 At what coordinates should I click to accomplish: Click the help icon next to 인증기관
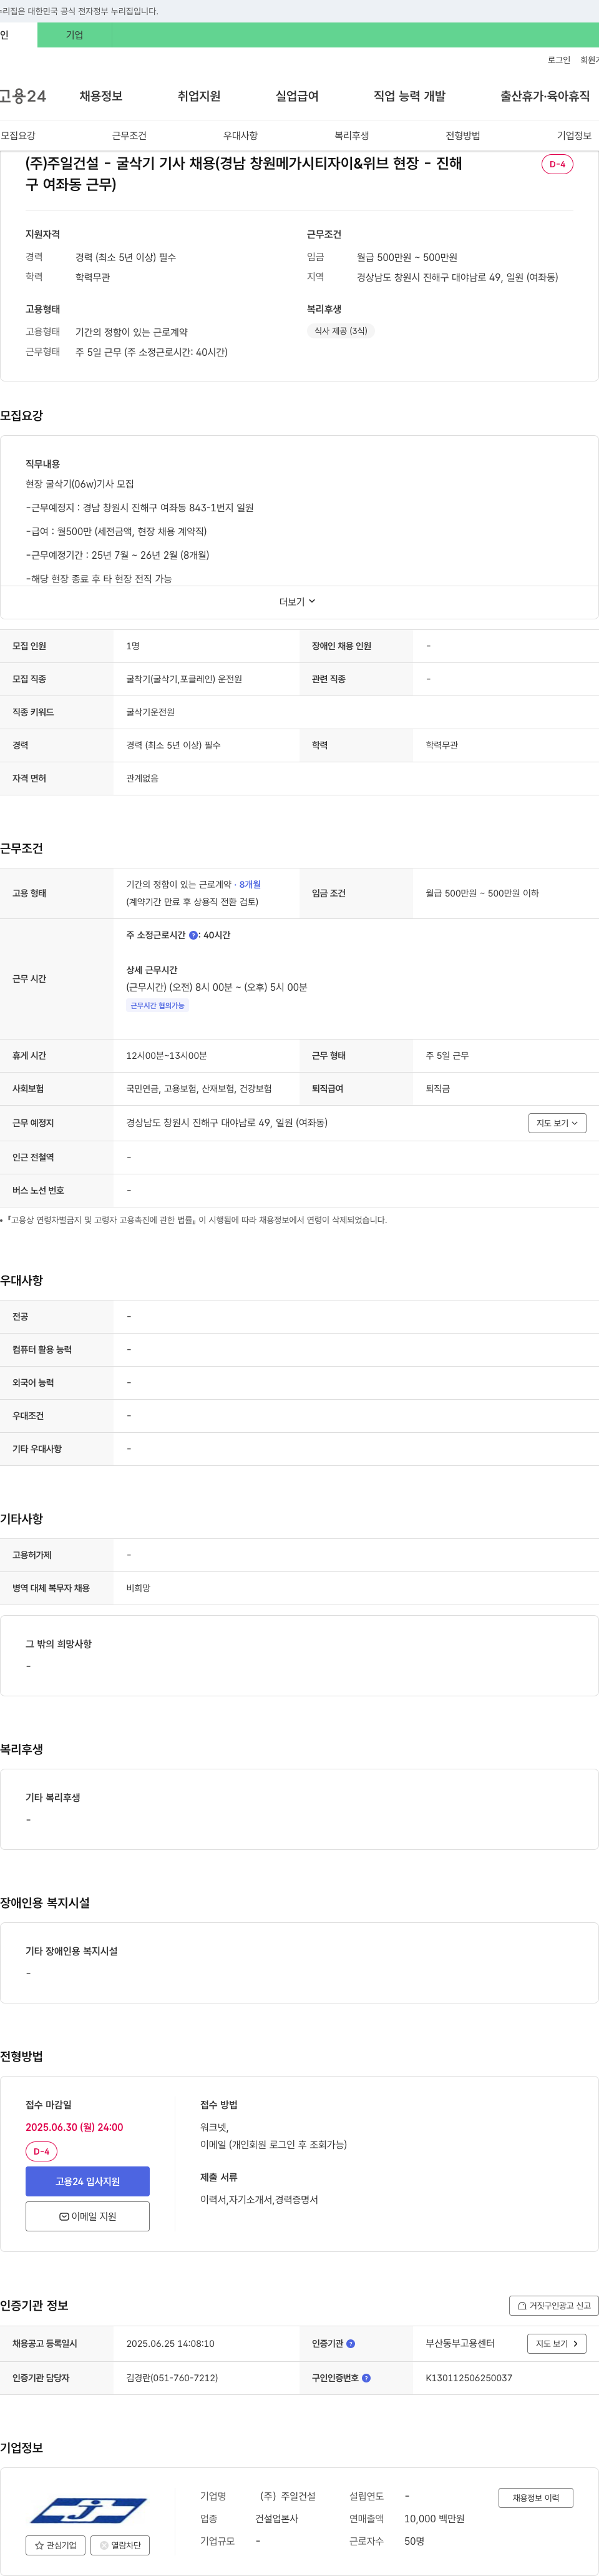tap(350, 2343)
